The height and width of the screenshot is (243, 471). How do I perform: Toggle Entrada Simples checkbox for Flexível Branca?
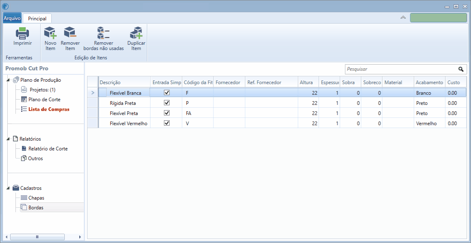pos(167,93)
